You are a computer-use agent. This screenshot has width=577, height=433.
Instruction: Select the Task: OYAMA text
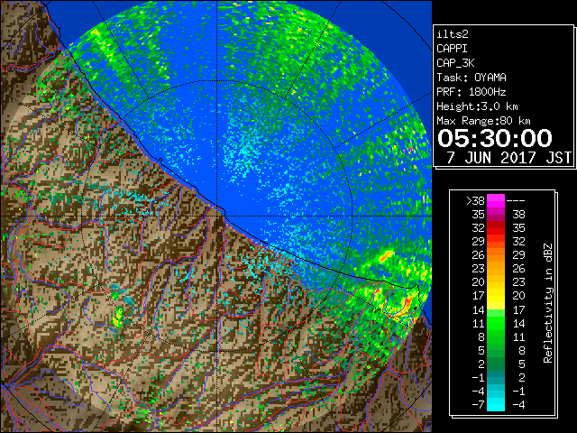[x=472, y=78]
